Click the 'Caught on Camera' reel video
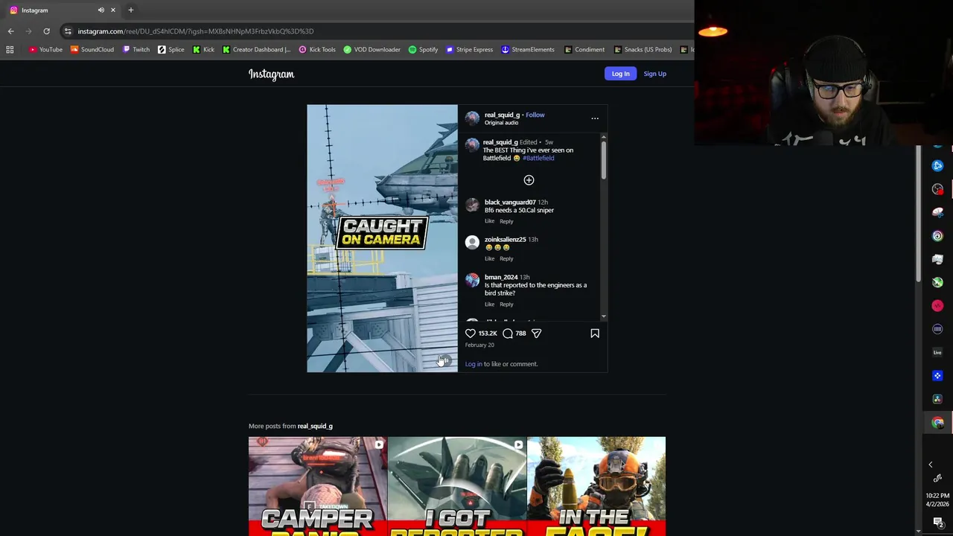The width and height of the screenshot is (953, 536). [382, 238]
